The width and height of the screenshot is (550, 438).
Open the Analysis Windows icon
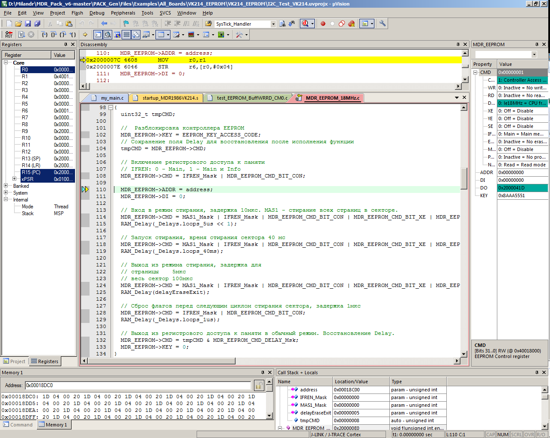(x=191, y=35)
